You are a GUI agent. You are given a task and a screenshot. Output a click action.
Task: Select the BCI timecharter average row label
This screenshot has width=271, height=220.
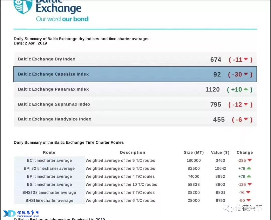pos(49,160)
